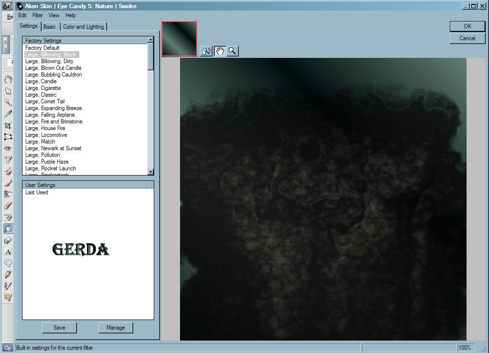This screenshot has height=353, width=489.
Task: Activate the magnifier zoom tool above preview
Action: 233,51
